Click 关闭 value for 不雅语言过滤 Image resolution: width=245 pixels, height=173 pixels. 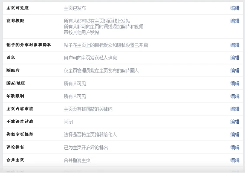point(68,122)
